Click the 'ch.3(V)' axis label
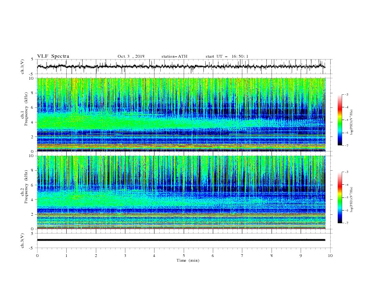The image size is (372, 287). coord(23,241)
